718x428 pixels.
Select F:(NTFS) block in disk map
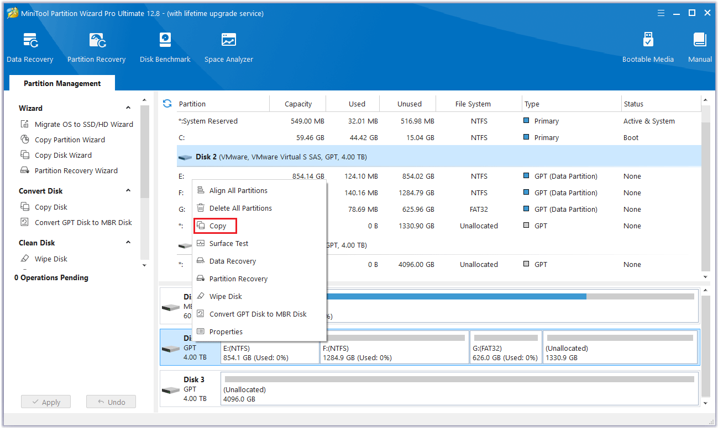tap(394, 347)
